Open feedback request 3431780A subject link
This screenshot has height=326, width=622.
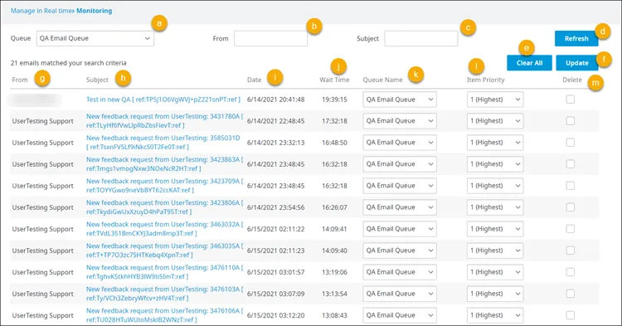[164, 120]
